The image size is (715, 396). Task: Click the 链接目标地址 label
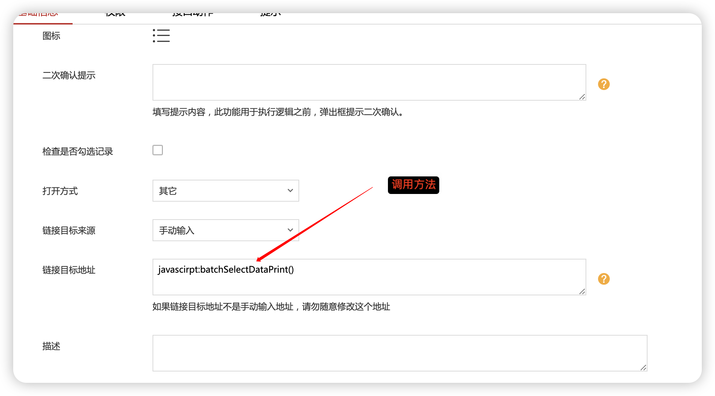(x=69, y=270)
